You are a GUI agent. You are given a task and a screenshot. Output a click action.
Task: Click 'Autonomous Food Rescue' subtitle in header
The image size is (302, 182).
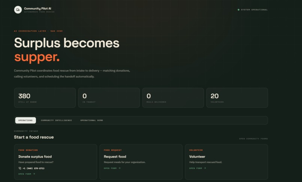point(39,12)
